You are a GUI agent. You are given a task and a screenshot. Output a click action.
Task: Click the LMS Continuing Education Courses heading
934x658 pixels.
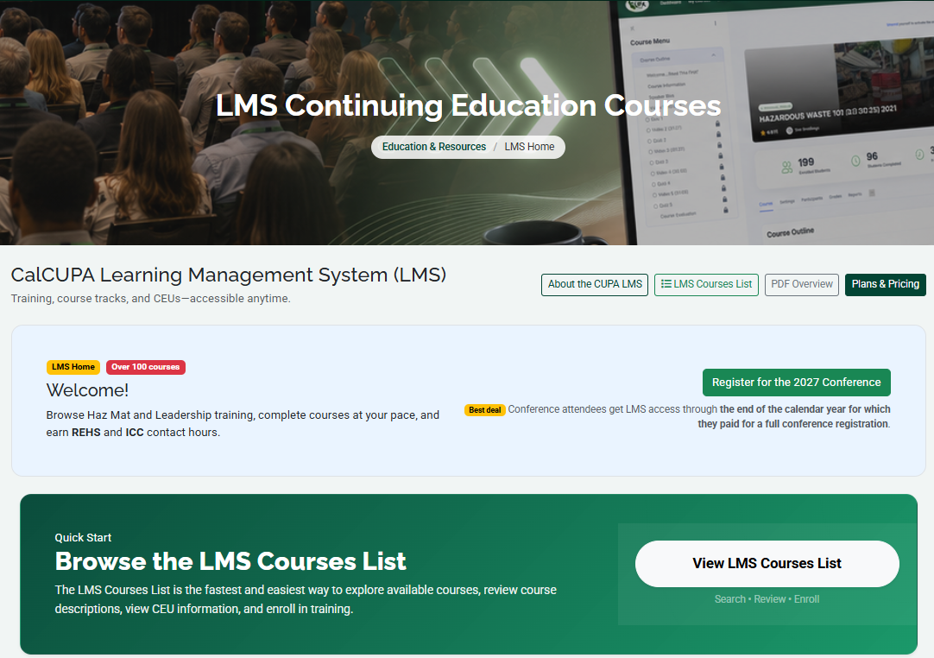pyautogui.click(x=468, y=105)
